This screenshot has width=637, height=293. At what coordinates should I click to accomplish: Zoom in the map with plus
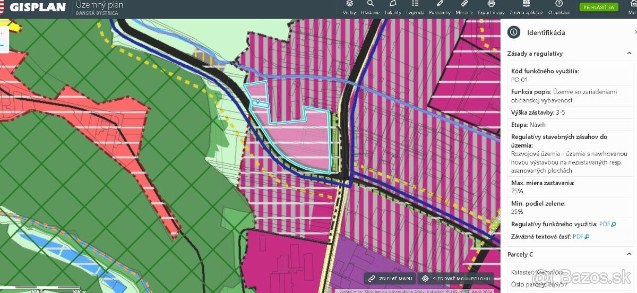(2, 33)
